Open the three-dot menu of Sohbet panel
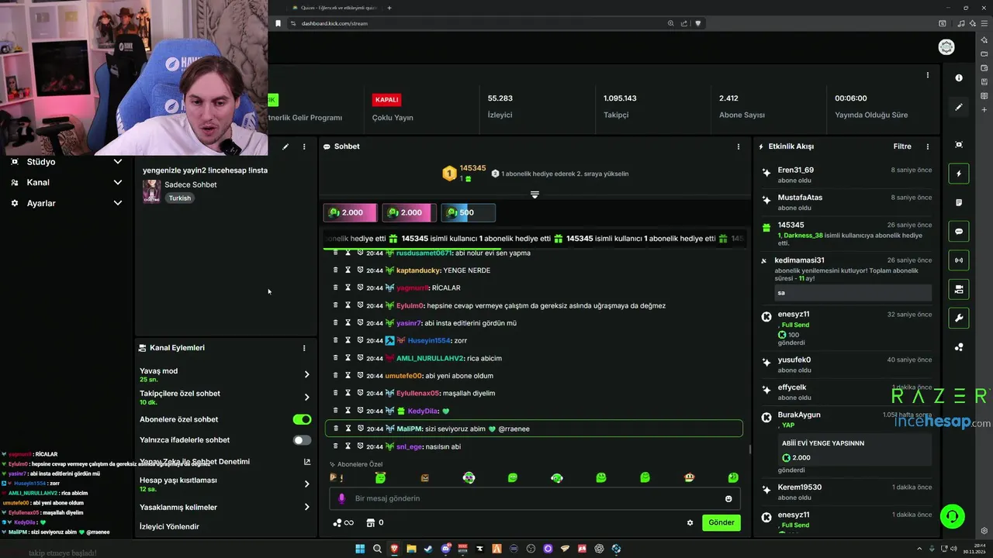The width and height of the screenshot is (993, 558). pyautogui.click(x=738, y=146)
